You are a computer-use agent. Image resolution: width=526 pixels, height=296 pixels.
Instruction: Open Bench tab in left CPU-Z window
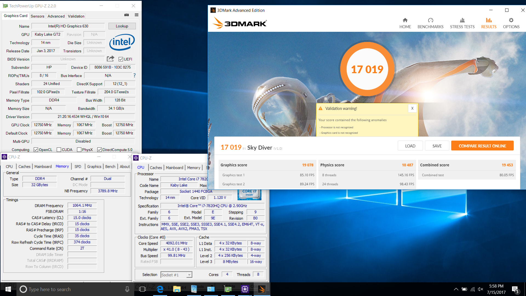(110, 166)
